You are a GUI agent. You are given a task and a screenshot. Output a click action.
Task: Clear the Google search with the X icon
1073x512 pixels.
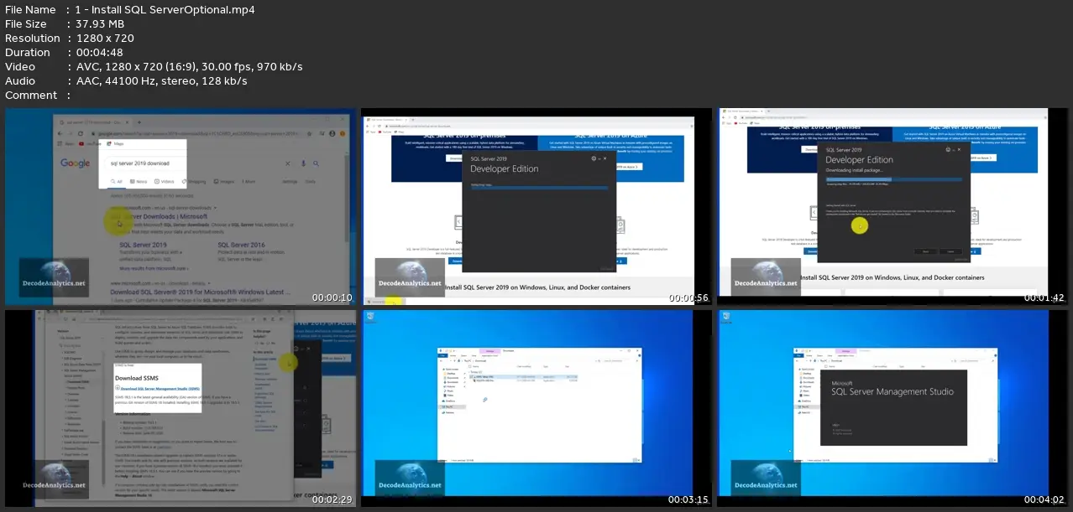288,163
